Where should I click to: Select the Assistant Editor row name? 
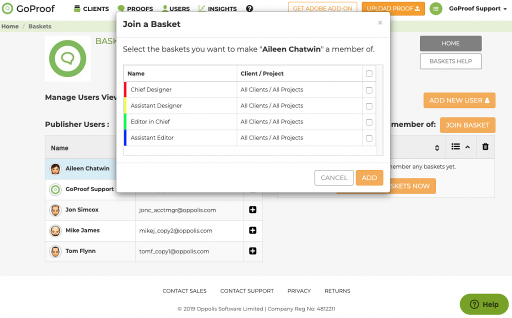click(x=152, y=138)
